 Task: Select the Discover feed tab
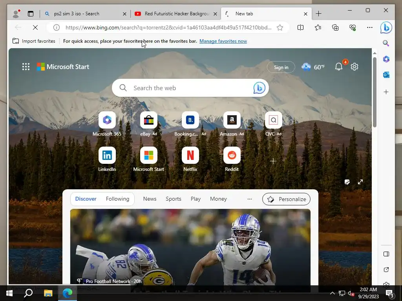[86, 199]
